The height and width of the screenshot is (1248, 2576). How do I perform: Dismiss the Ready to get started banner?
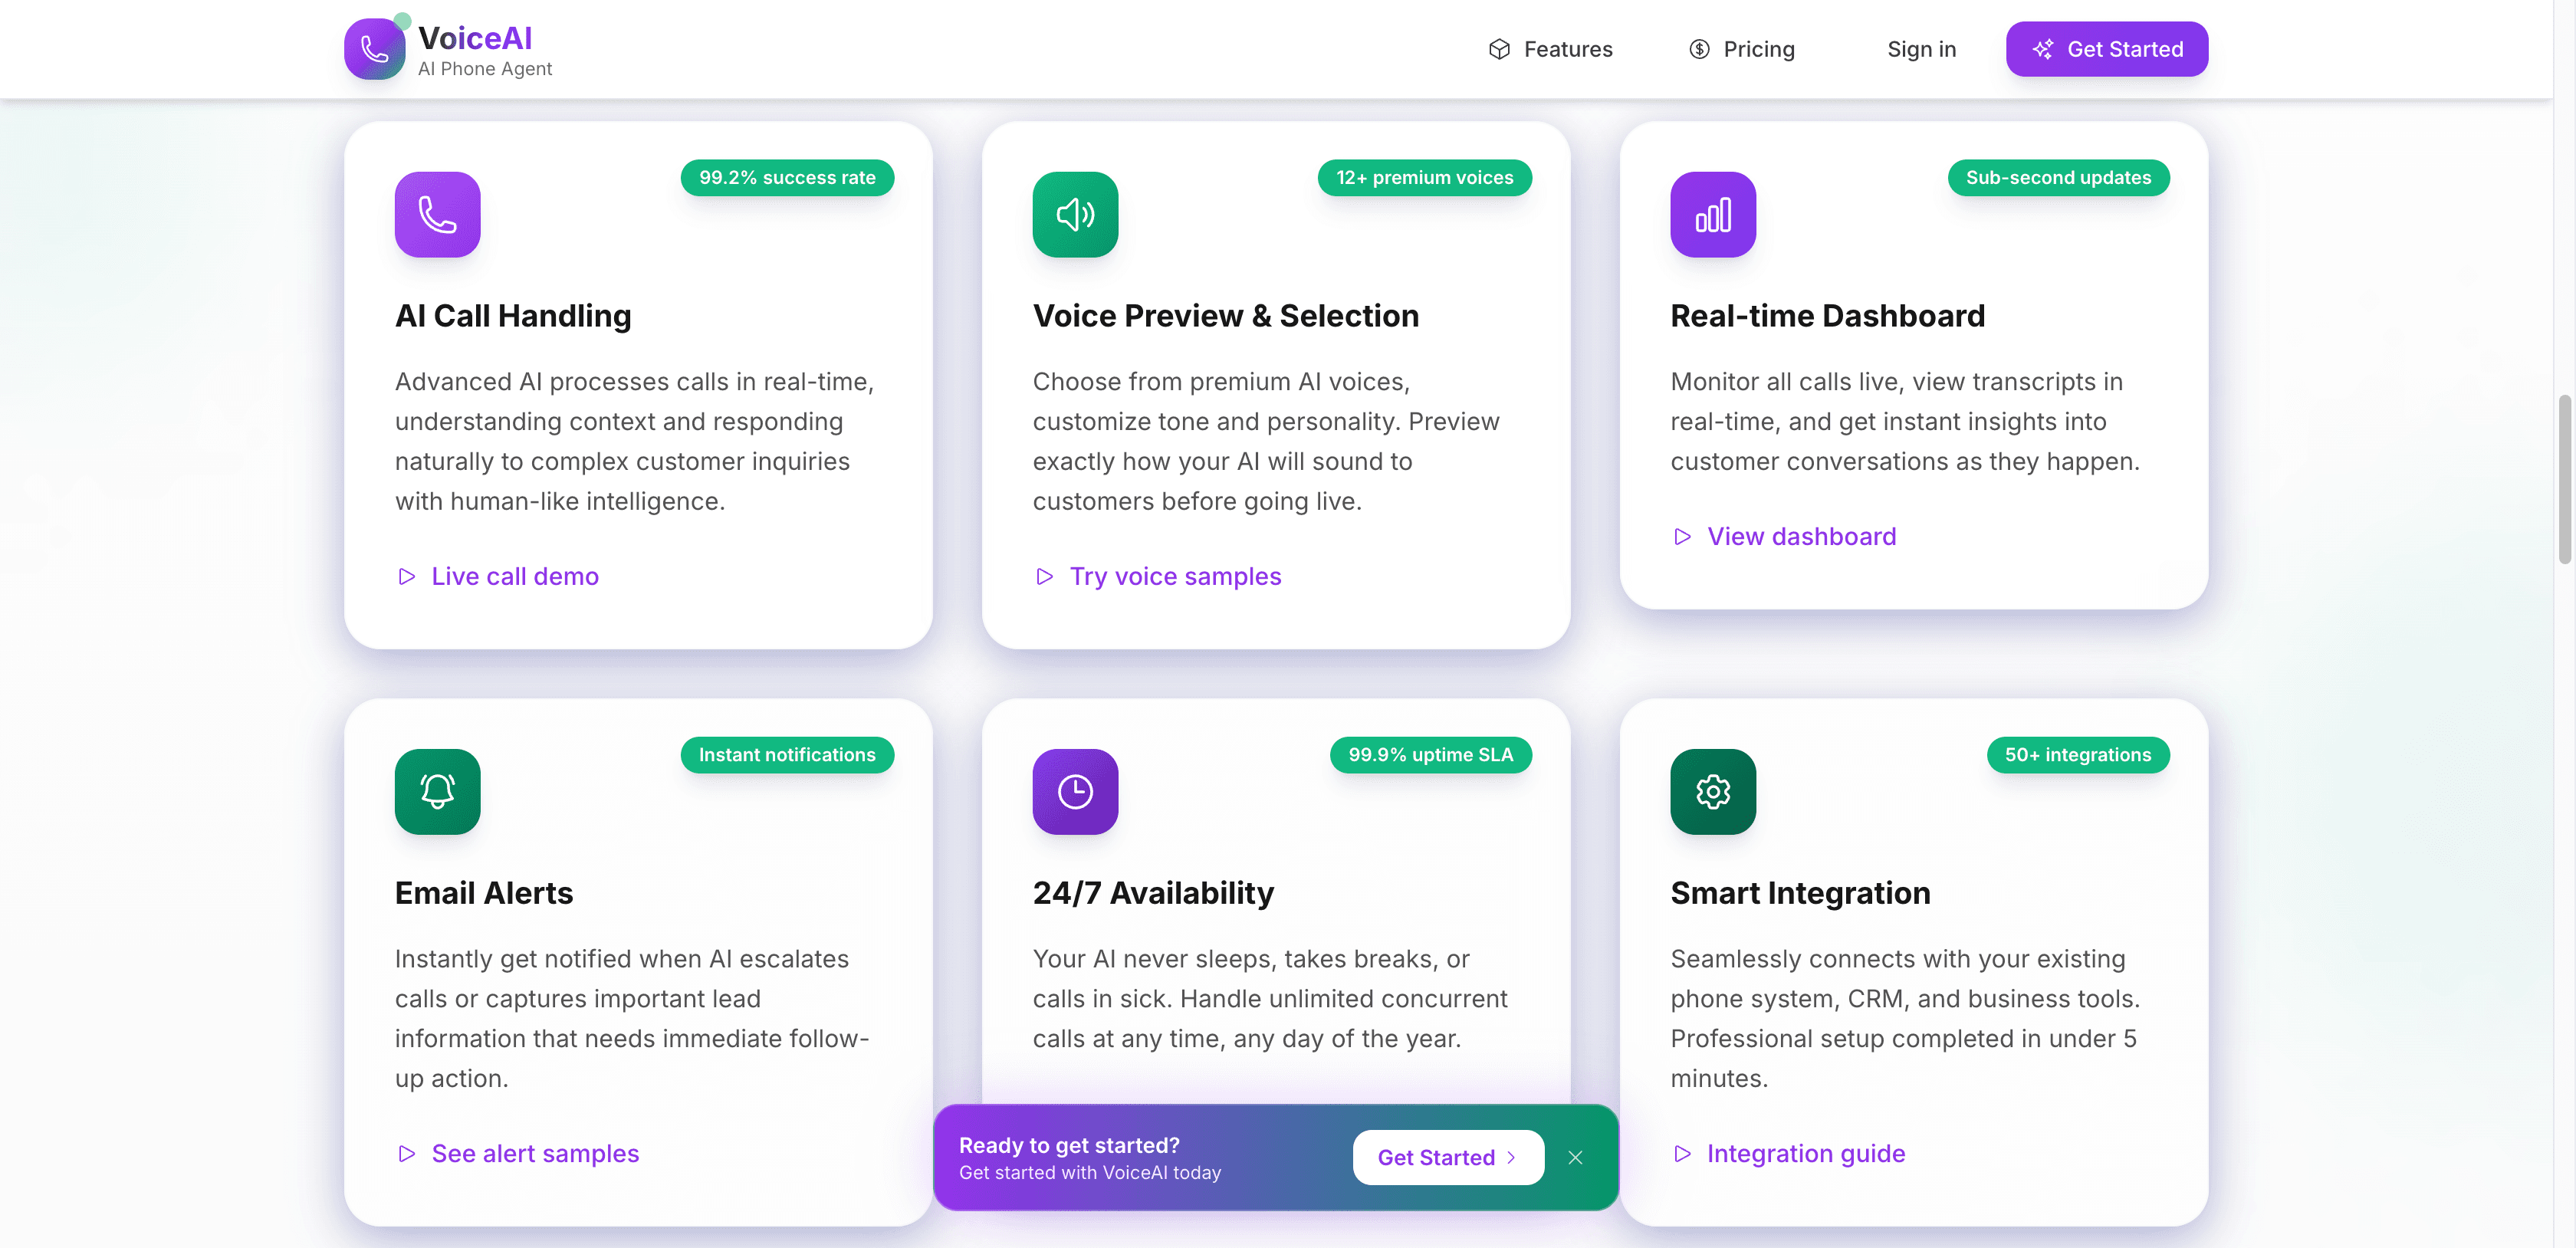click(x=1575, y=1157)
